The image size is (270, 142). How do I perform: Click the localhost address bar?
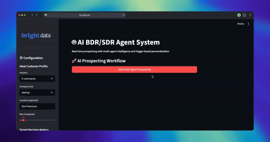(x=84, y=15)
